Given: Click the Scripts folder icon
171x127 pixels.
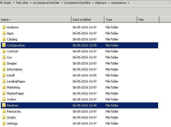Looking at the screenshot, I should [x=4, y=117].
